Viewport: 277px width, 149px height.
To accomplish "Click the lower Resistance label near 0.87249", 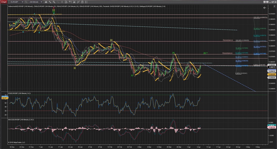I will 227,53.
